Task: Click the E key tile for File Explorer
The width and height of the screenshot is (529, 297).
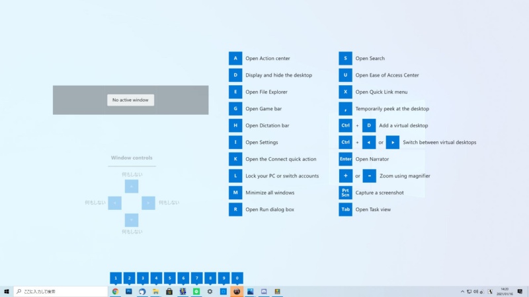Action: click(x=235, y=92)
